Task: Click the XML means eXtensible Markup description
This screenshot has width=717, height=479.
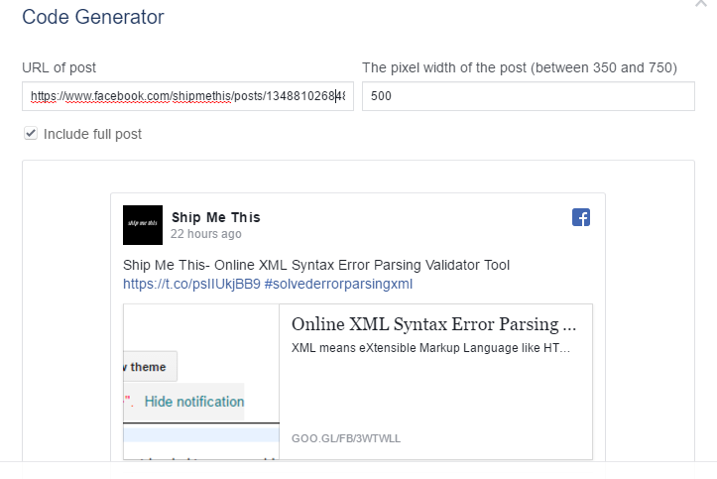Action: click(x=430, y=348)
